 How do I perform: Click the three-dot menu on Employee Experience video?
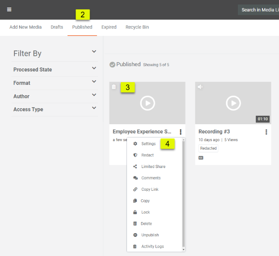(180, 132)
